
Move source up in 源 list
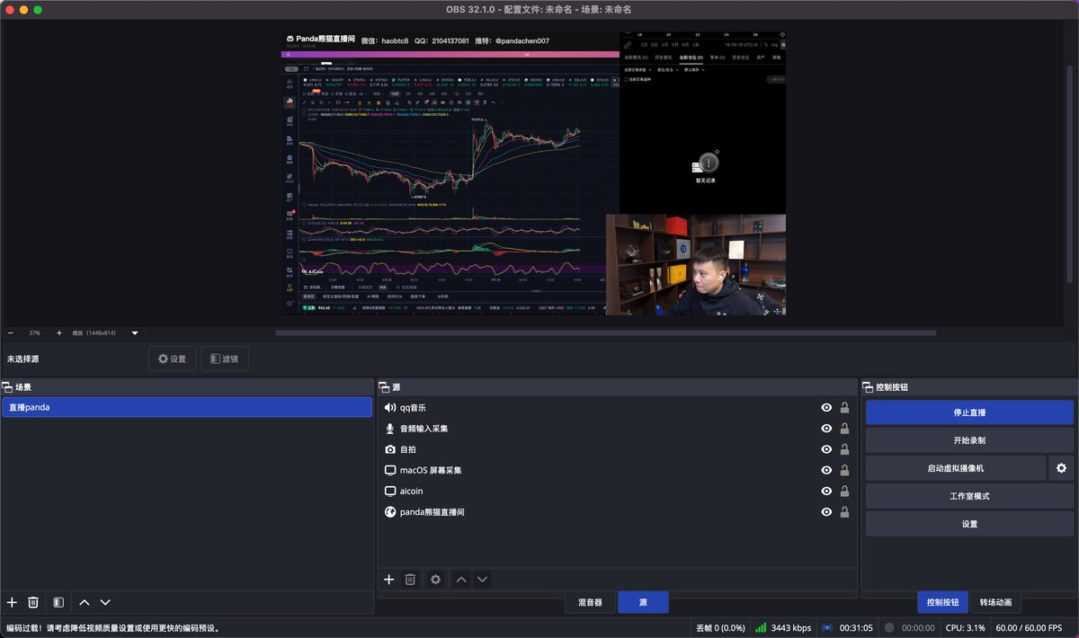(x=461, y=580)
